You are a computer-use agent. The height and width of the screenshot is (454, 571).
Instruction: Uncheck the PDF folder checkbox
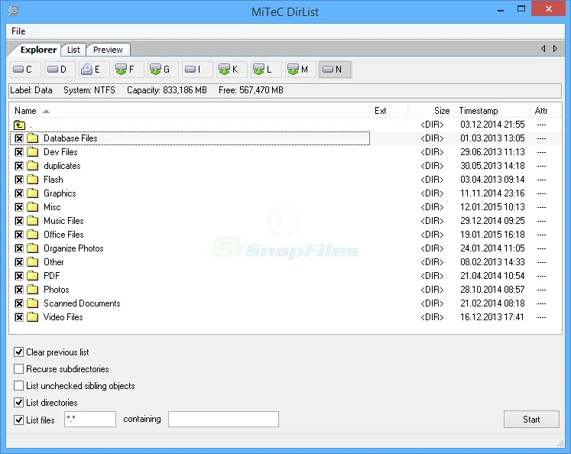pos(19,276)
